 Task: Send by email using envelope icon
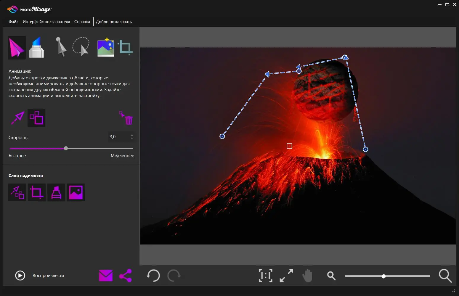106,276
